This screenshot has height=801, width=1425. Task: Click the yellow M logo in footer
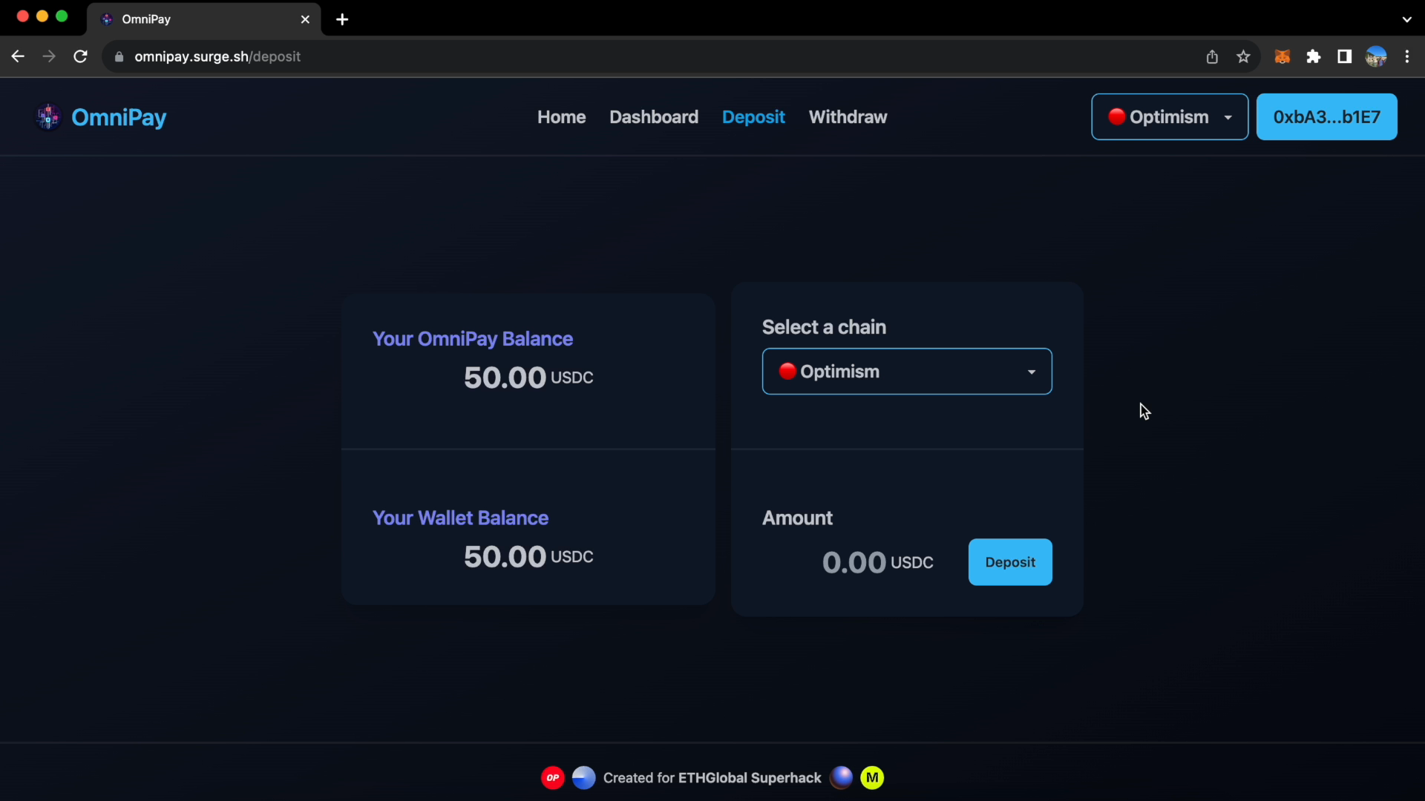872,778
